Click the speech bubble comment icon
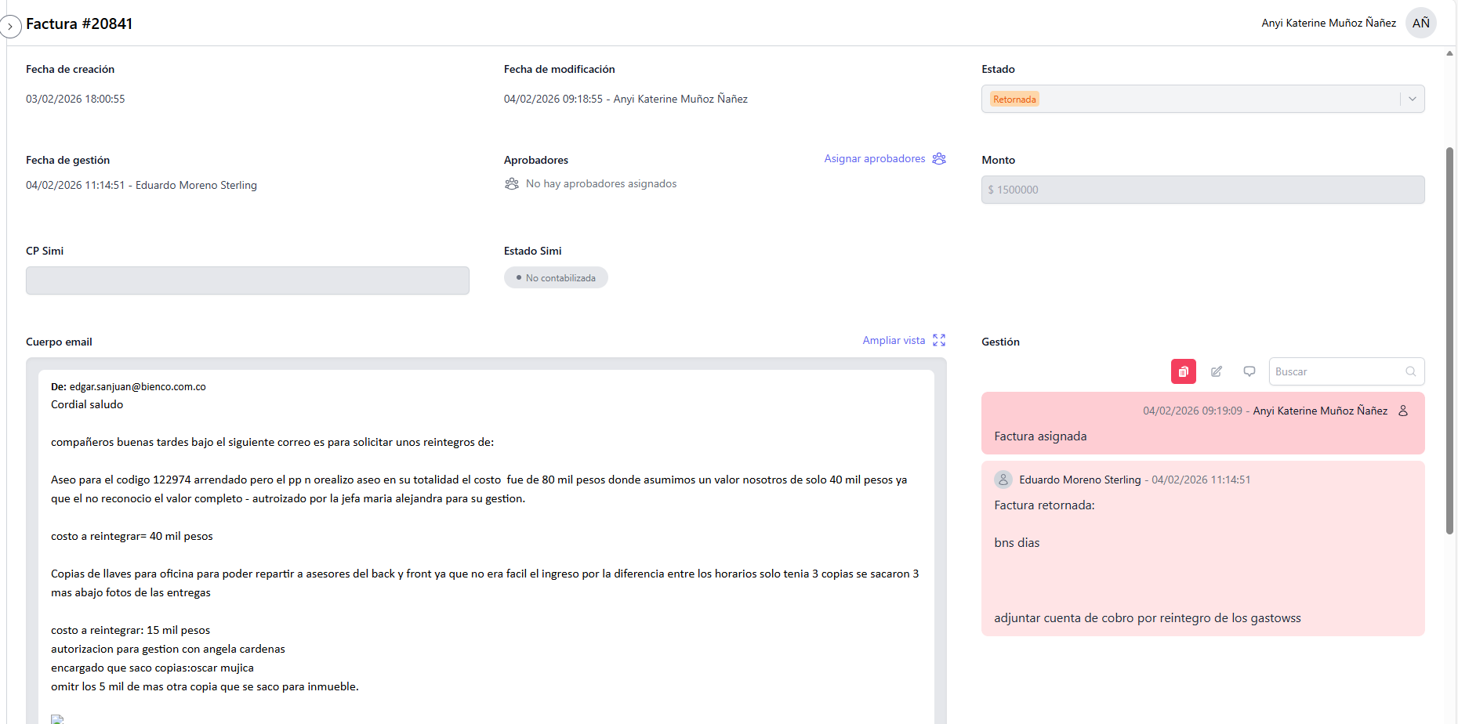 click(1249, 371)
